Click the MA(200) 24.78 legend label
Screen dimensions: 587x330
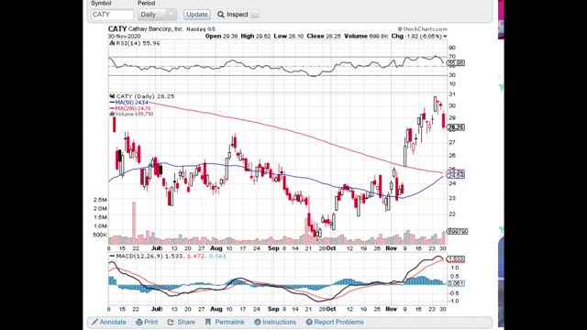click(130, 108)
